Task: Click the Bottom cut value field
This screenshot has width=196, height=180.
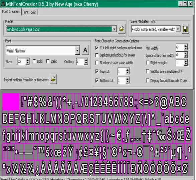Action: (x=122, y=81)
